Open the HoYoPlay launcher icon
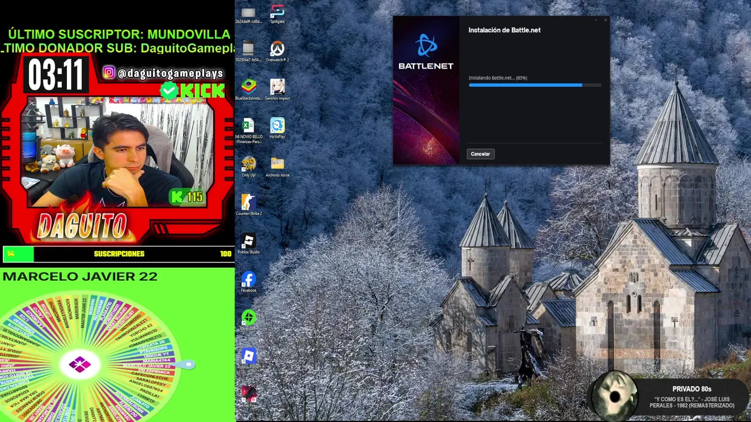 pyautogui.click(x=277, y=128)
